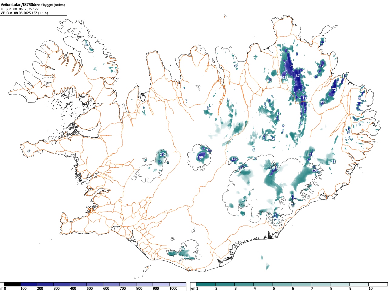Click the visibility value '155' on the map
388x291 pixels.
click(209, 150)
